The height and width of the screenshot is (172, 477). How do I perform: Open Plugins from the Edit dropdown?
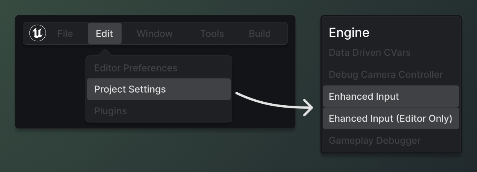(110, 111)
